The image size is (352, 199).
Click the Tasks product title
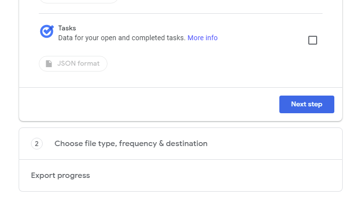click(x=67, y=28)
